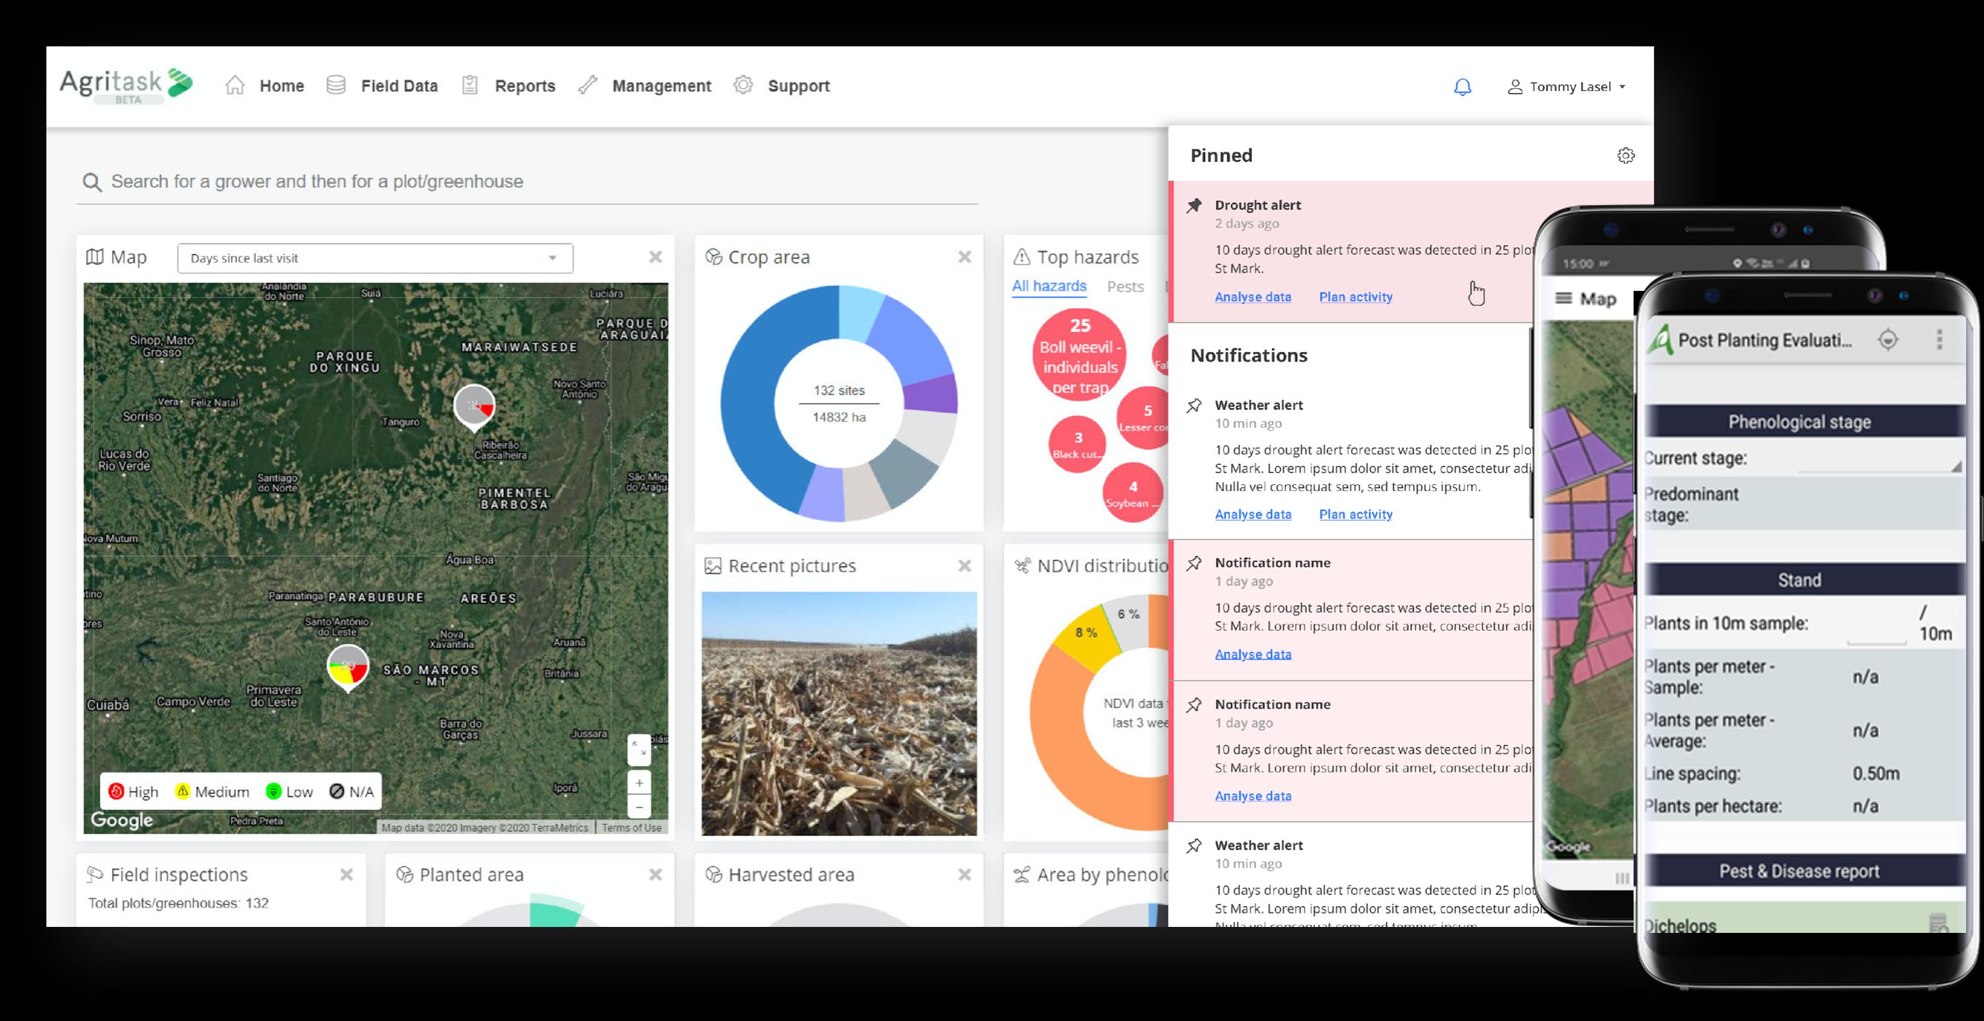Screen dimensions: 1984x1021
Task: Select the Pests tab
Action: pos(1125,287)
